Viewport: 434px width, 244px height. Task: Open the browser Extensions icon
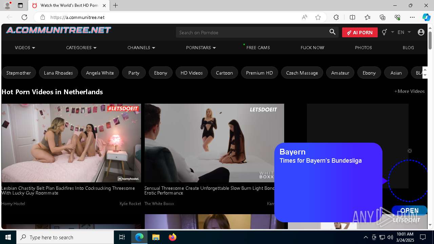tap(336, 17)
